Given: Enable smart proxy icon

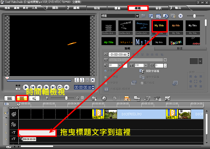Looking at the screenshot, I should coord(127,98).
